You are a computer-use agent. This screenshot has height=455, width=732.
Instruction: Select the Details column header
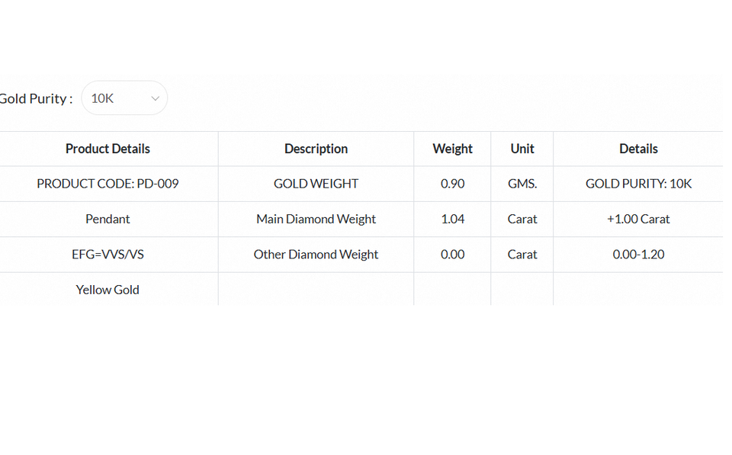[x=638, y=149]
